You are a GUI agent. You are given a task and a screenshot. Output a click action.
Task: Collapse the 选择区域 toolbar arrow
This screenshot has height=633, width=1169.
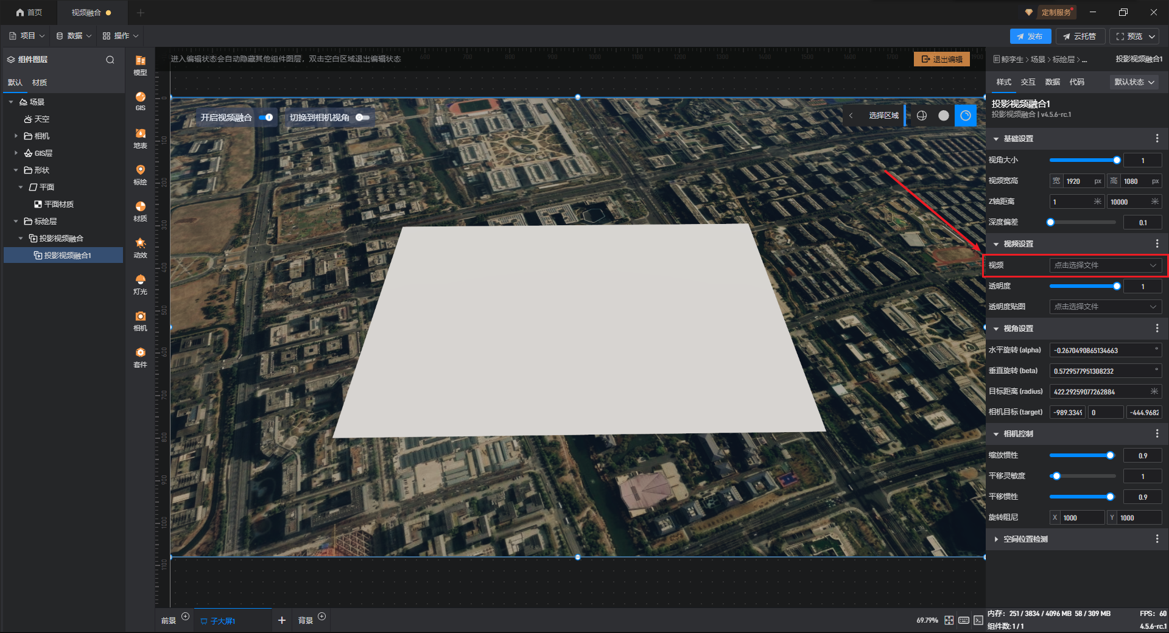(851, 116)
